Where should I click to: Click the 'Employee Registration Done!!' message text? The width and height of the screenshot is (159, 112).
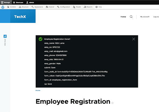57,39
